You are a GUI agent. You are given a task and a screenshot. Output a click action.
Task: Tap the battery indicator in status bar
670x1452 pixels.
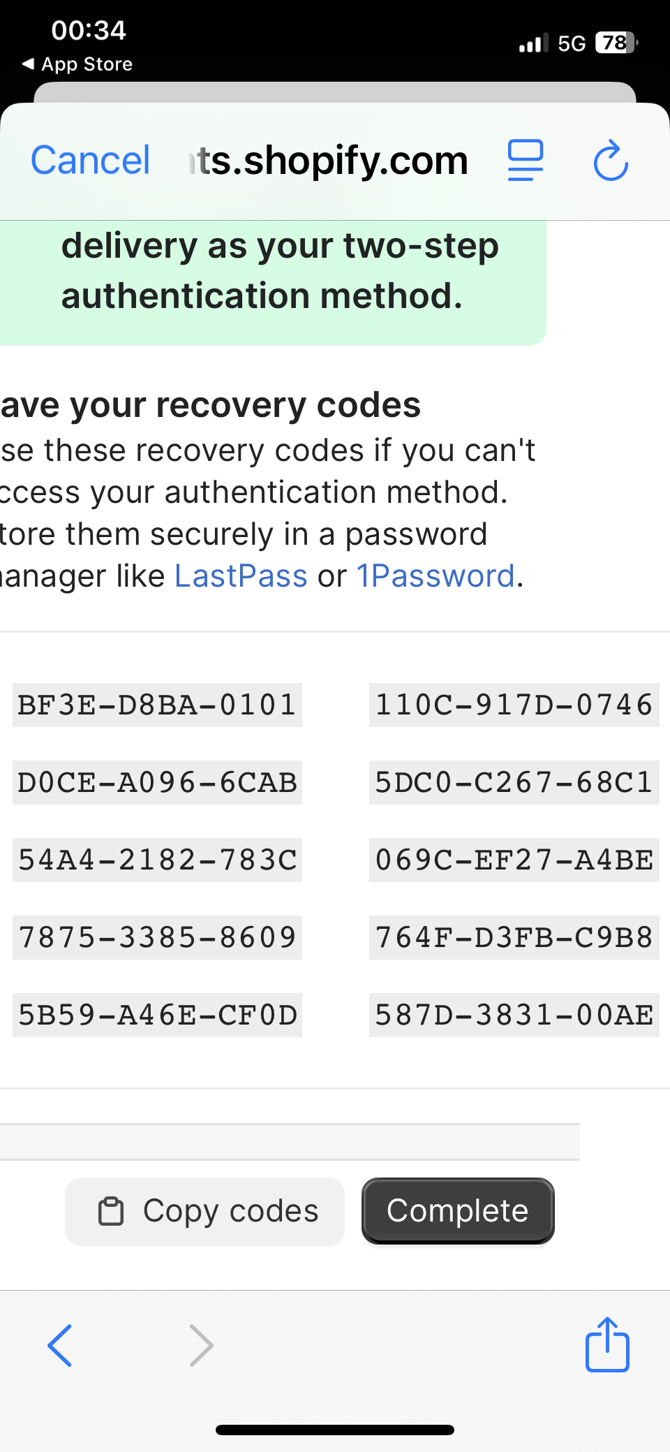pos(616,43)
